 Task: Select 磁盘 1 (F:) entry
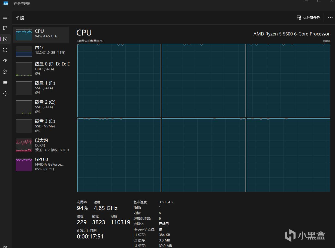(41, 88)
